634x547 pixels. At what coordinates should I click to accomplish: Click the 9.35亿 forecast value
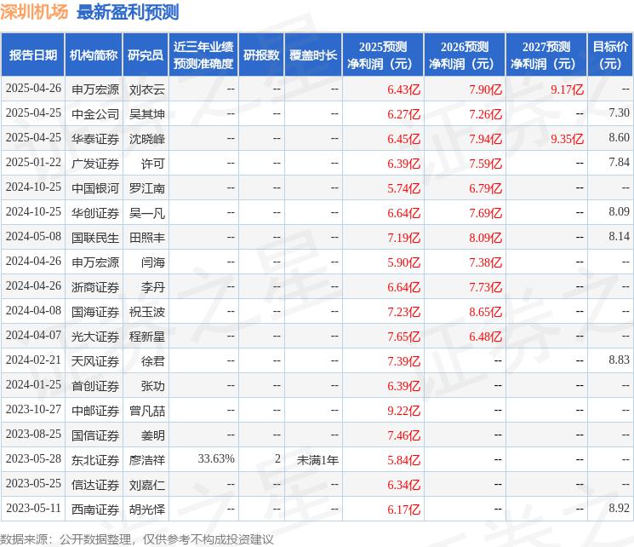pyautogui.click(x=567, y=139)
